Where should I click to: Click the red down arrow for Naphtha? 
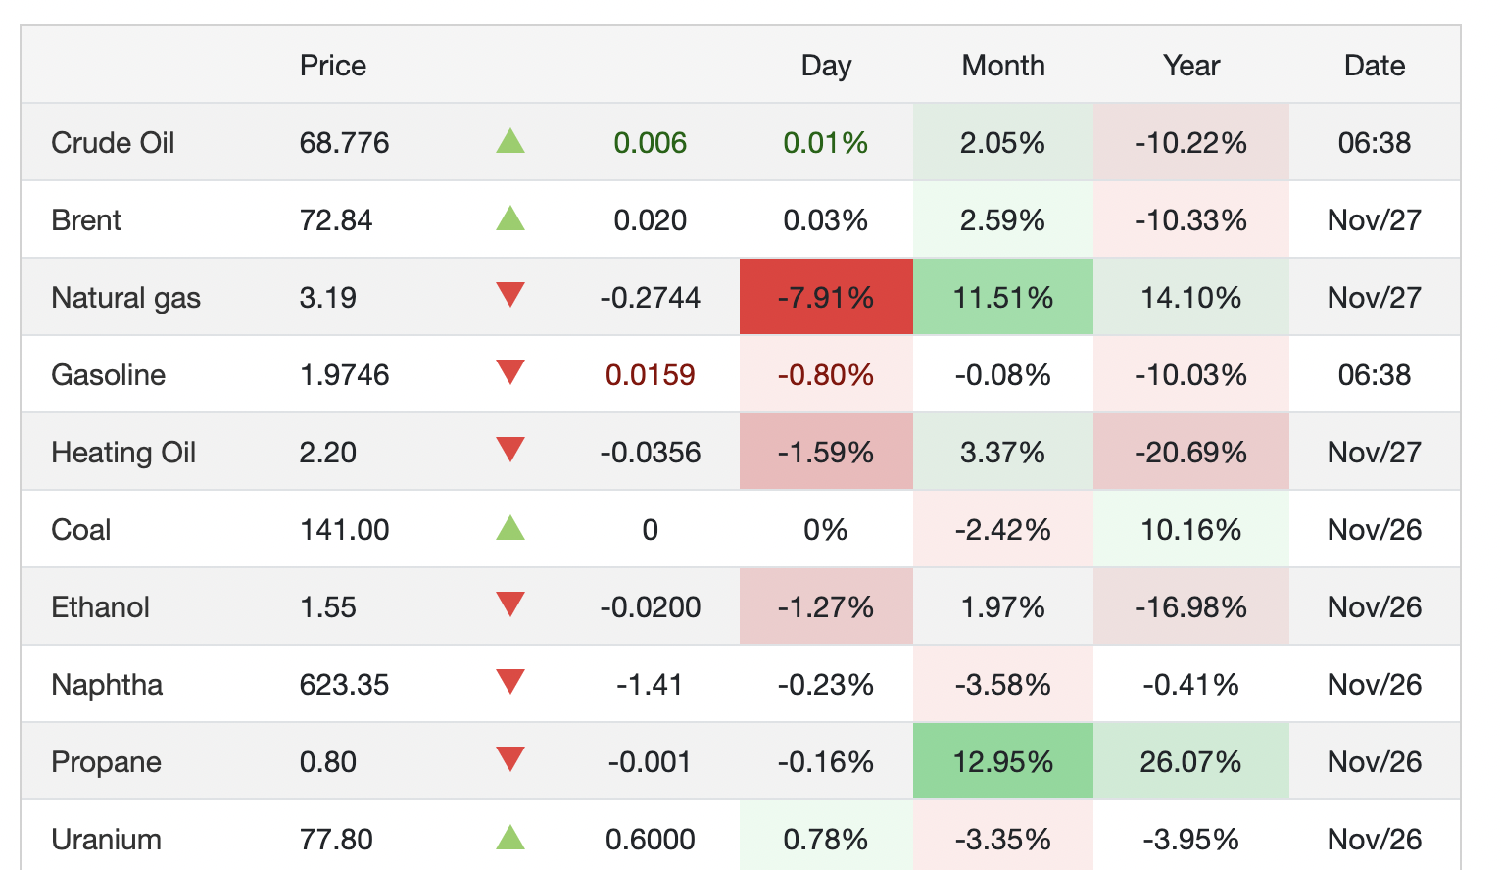tap(510, 682)
